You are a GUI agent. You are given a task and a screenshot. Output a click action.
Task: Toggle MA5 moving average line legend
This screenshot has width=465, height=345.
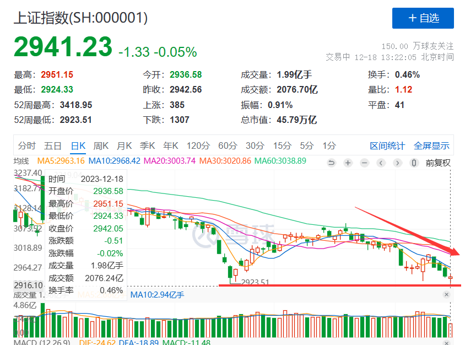[x=61, y=161]
